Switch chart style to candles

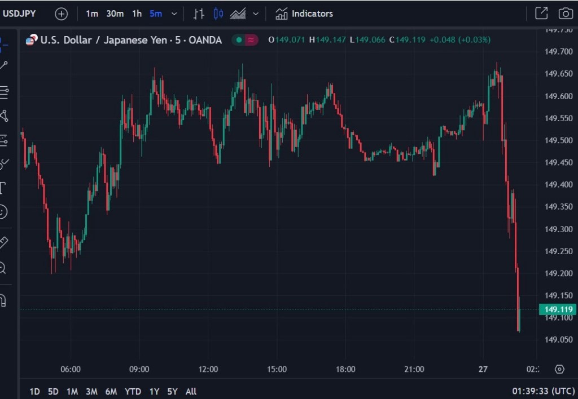[x=218, y=14]
